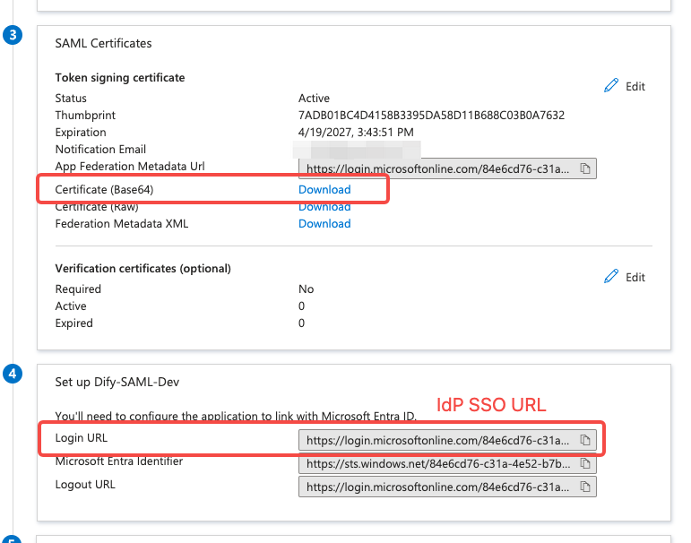Open Edit for Token signing certificate
The image size is (691, 543).
(x=635, y=86)
